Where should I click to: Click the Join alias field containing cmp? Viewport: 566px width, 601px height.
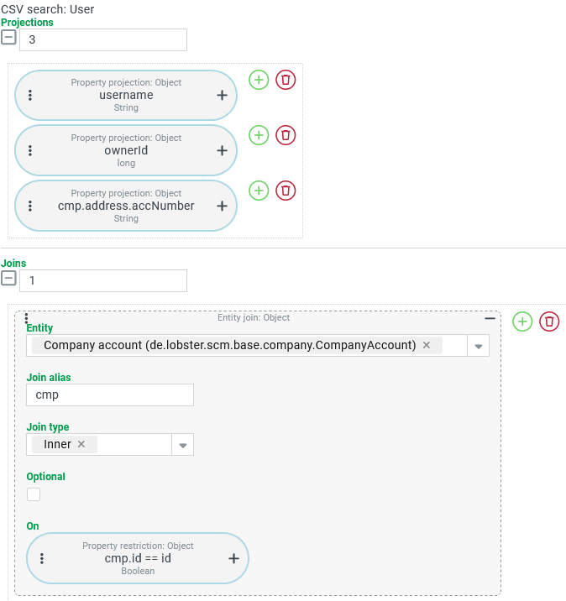[110, 395]
